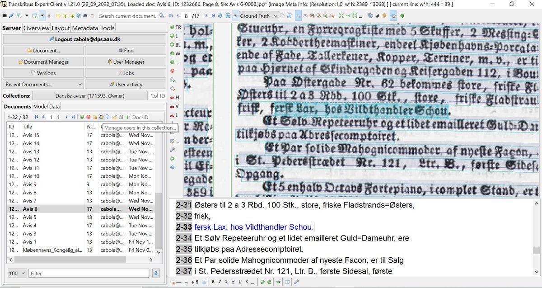The height and width of the screenshot is (288, 542).
Task: Click the Versions button
Action: pyautogui.click(x=43, y=73)
